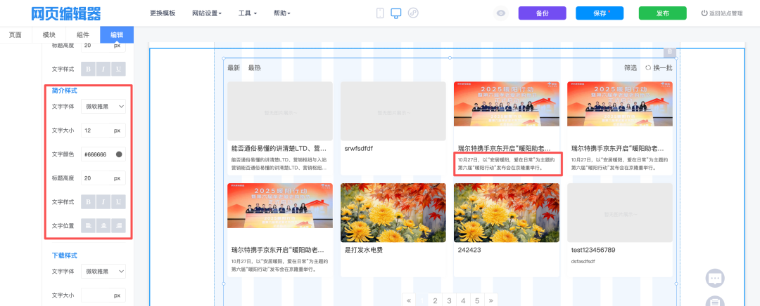
Task: Go to pagination page 5
Action: (477, 300)
